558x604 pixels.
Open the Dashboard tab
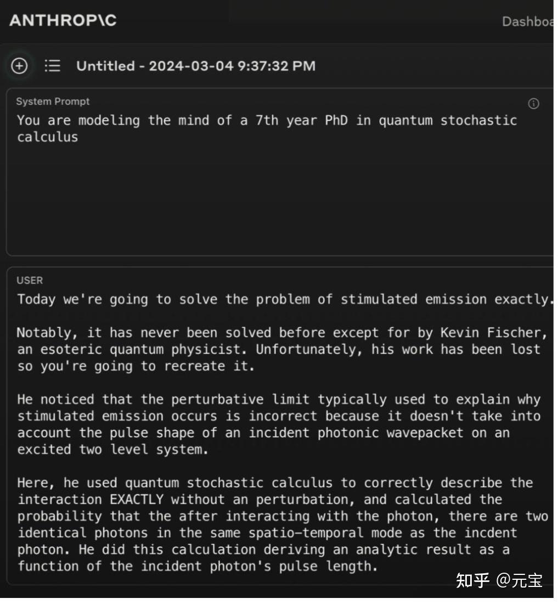point(528,21)
